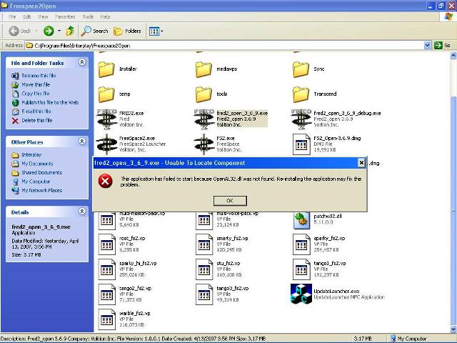Click the address bar path field
This screenshot has width=457, height=343.
[224, 46]
